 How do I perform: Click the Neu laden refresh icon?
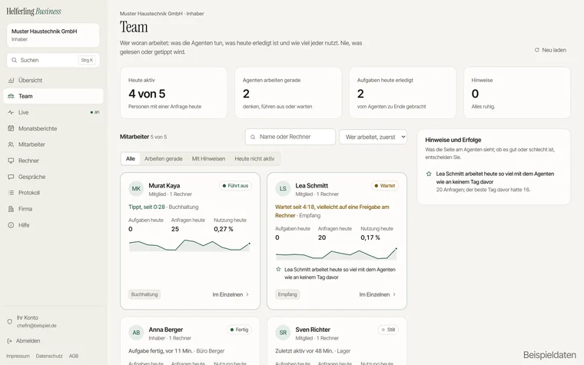click(x=536, y=50)
